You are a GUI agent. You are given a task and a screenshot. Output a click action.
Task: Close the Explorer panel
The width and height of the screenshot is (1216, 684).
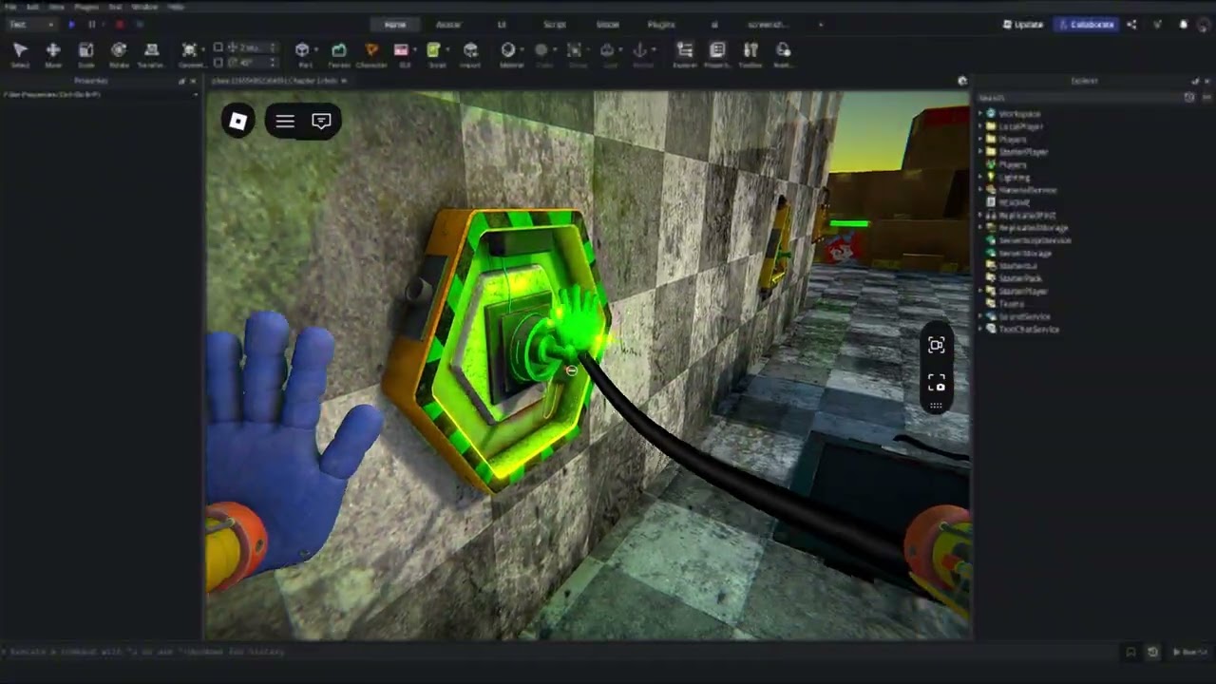tap(1207, 82)
